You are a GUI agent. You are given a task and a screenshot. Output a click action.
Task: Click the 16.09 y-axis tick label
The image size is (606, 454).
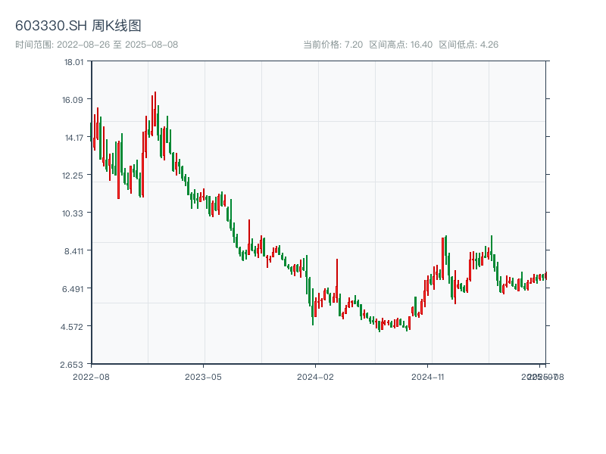73,100
